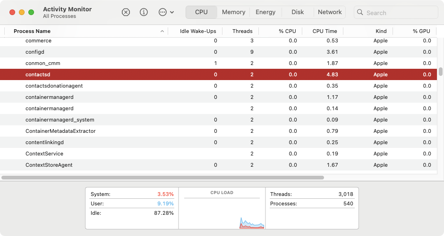Click the 3.61 CPU Time value
The image size is (444, 236).
tap(332, 52)
